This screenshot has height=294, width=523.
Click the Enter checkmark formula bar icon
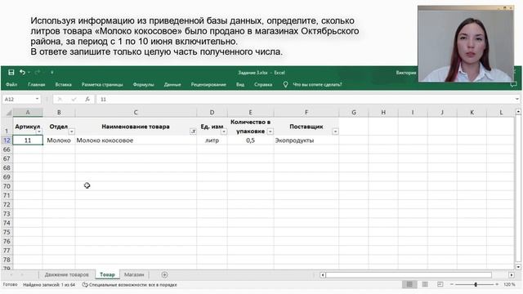[74, 100]
